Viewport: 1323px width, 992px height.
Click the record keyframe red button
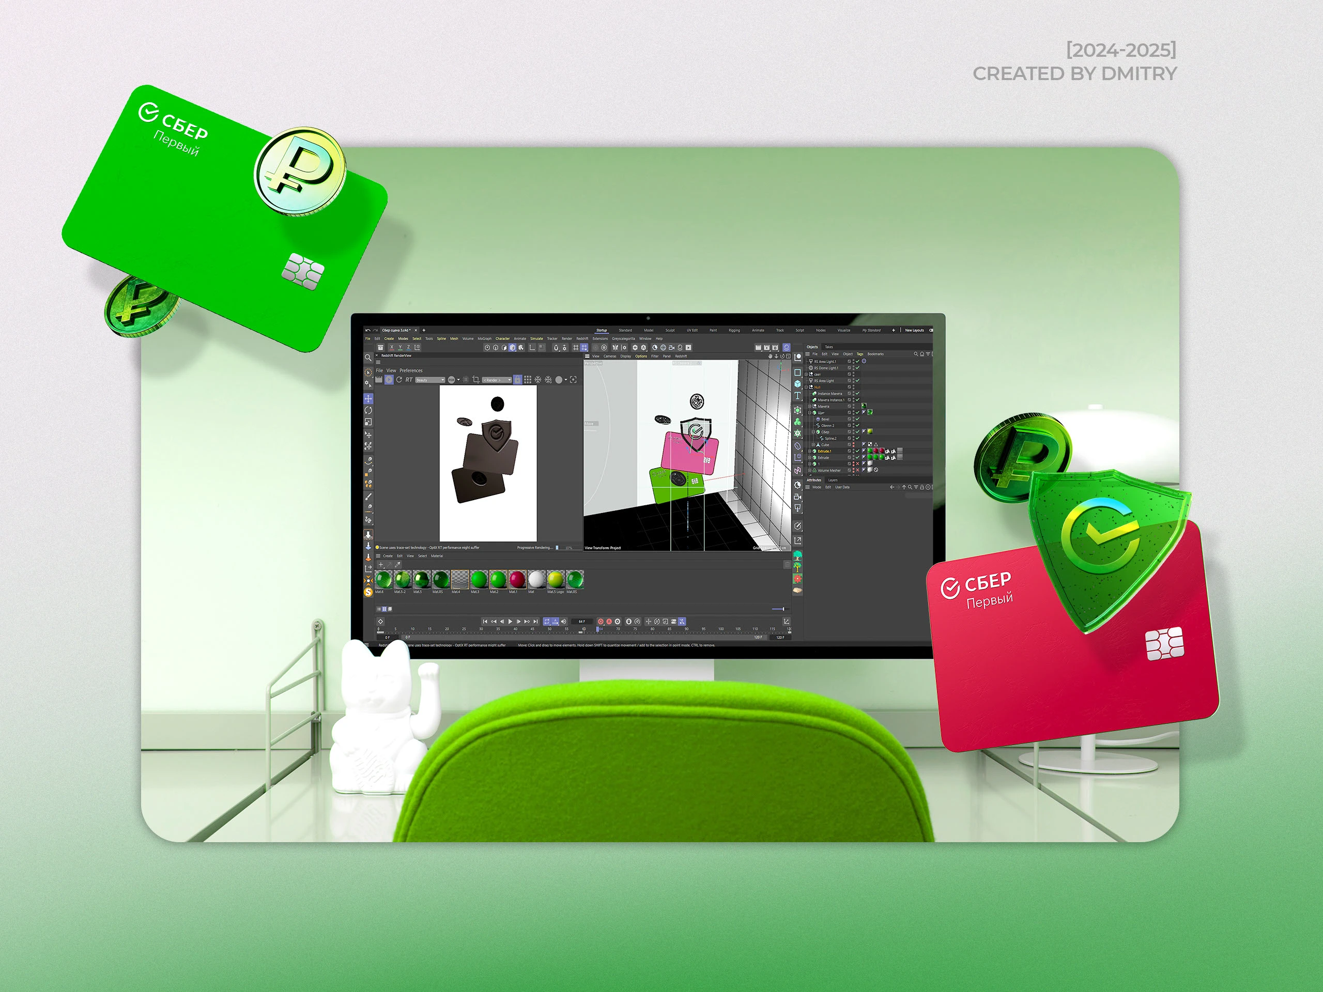pyautogui.click(x=601, y=621)
